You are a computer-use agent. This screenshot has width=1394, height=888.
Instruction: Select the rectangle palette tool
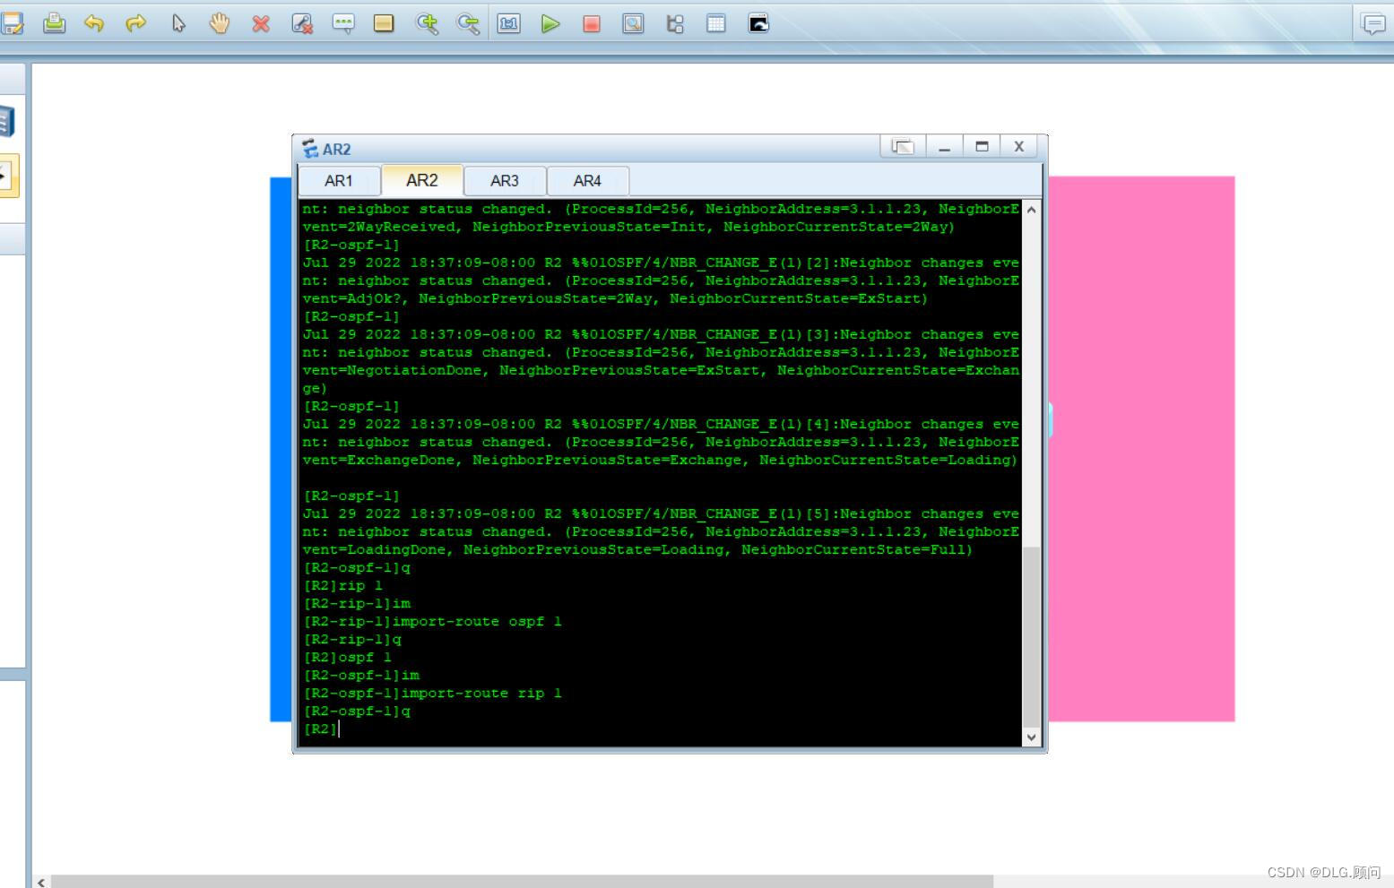tap(384, 24)
